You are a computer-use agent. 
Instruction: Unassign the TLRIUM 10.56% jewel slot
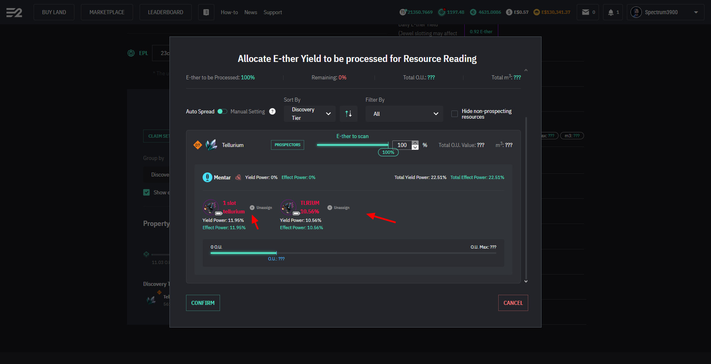339,208
